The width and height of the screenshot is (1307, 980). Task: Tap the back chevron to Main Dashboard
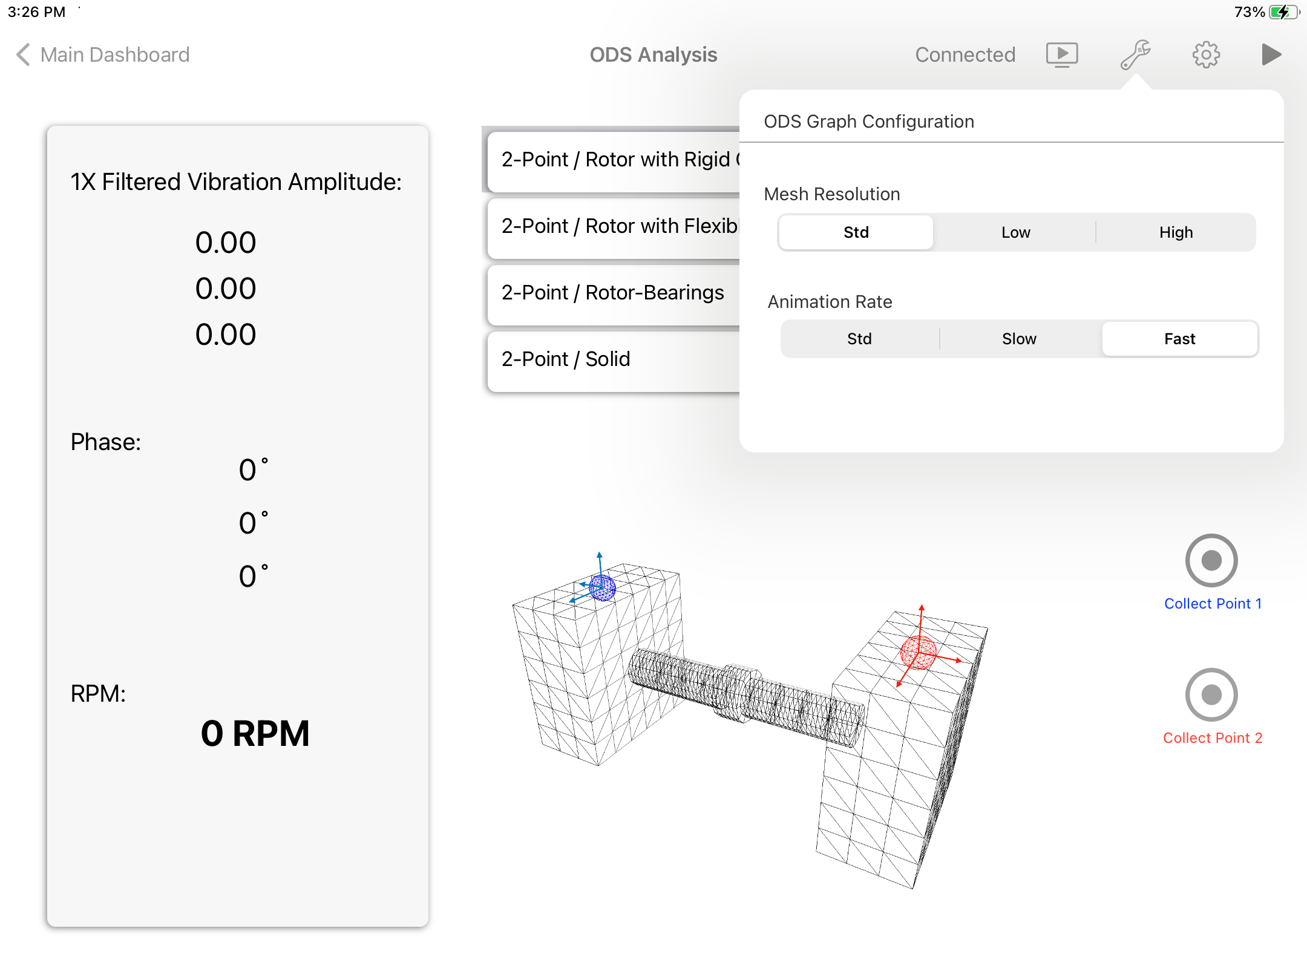click(23, 55)
